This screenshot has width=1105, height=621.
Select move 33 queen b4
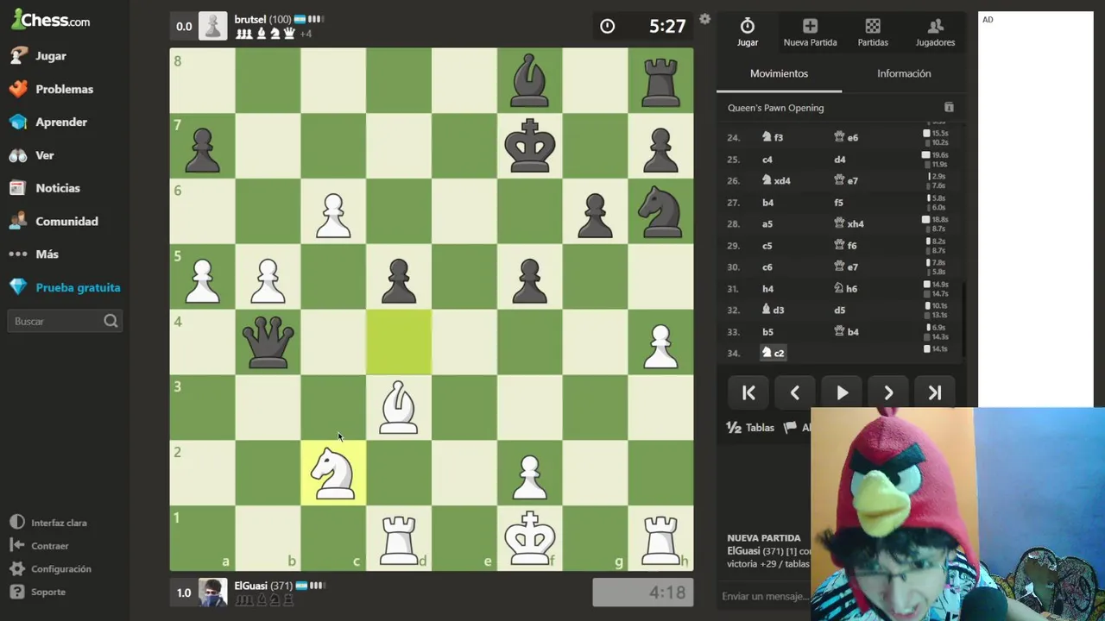845,331
